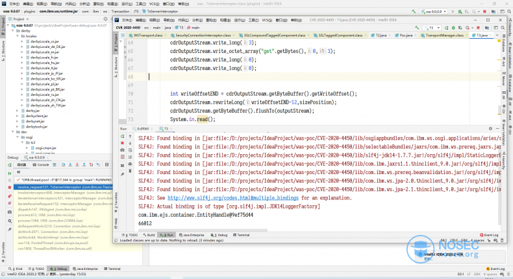Screen dimensions: 513x279
Task: Click the down arrow in Run panel
Action: coord(131,143)
